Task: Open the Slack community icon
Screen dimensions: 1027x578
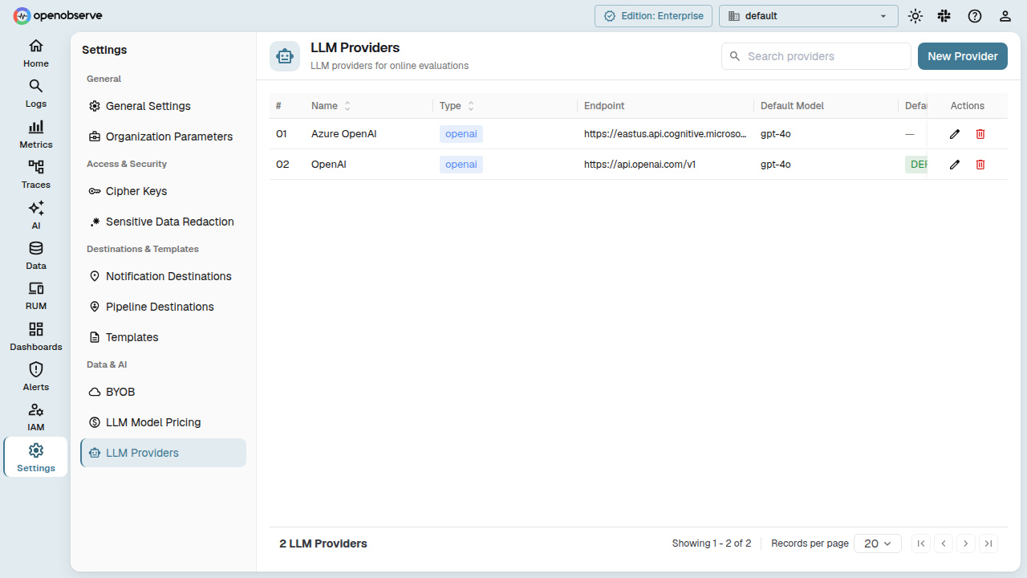Action: tap(944, 16)
